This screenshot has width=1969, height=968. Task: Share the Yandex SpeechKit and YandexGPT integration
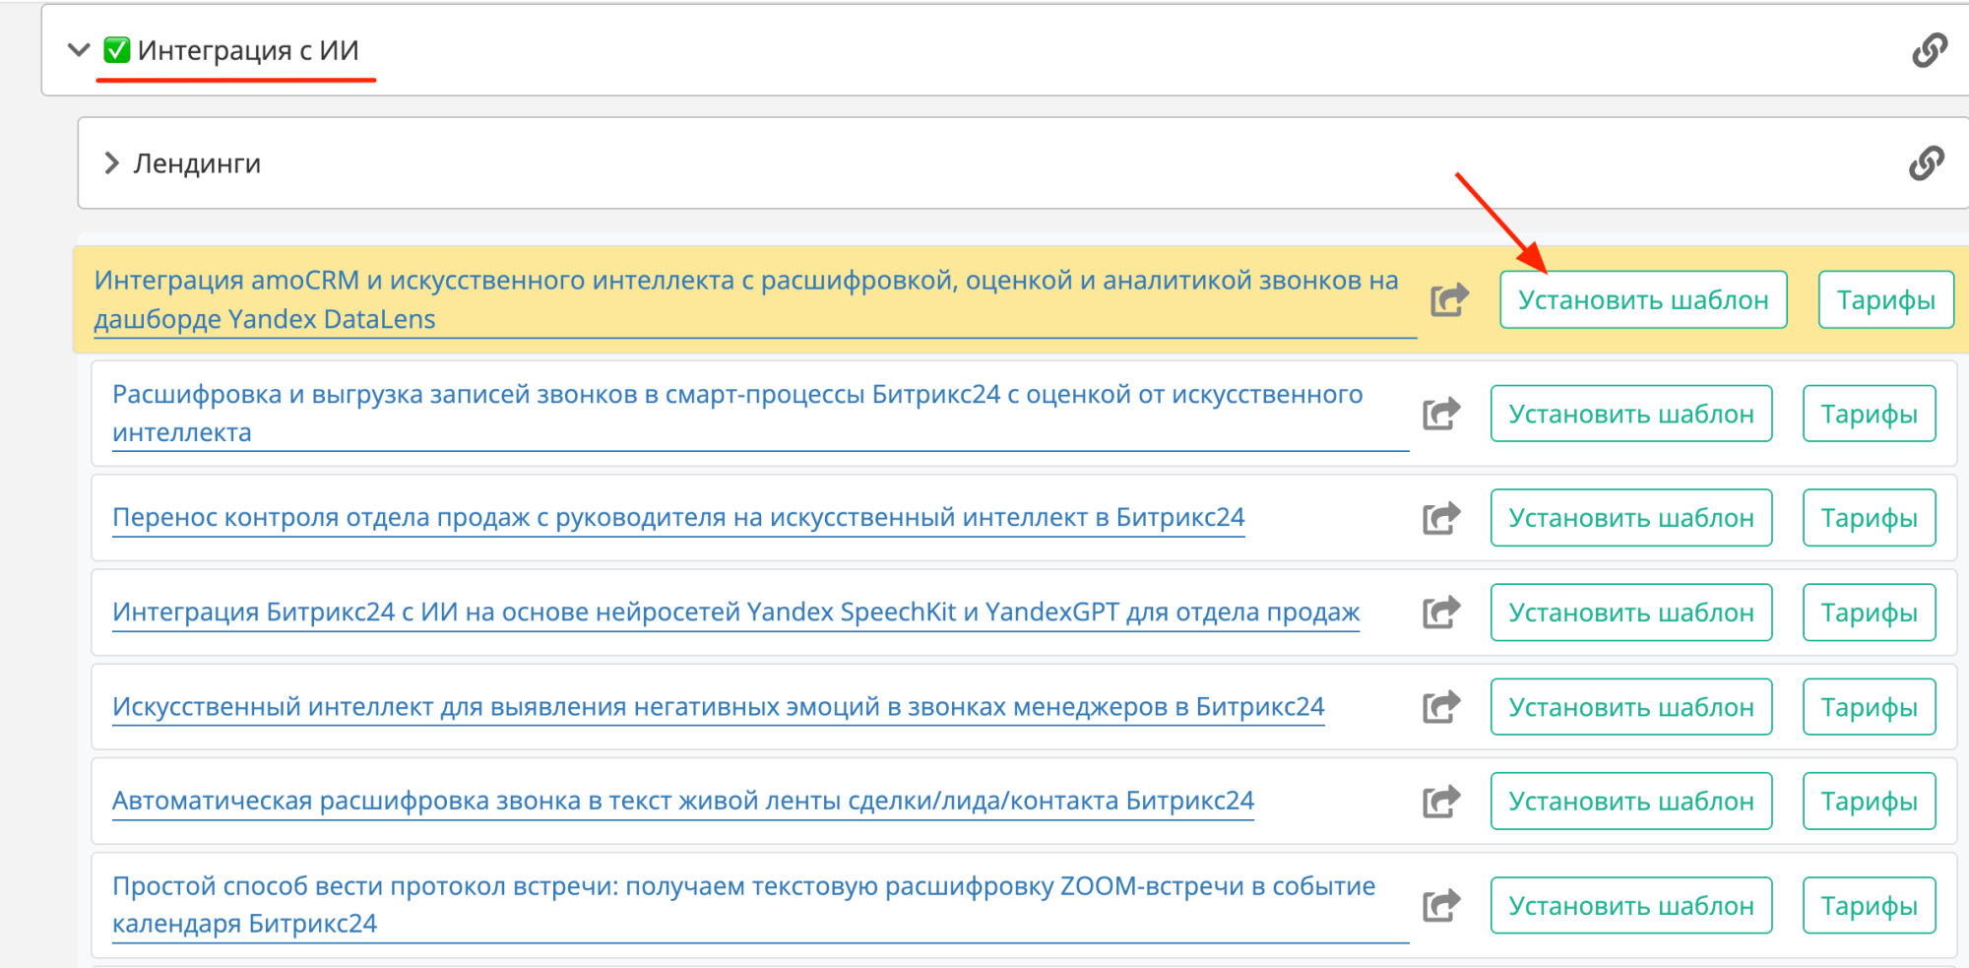point(1441,613)
